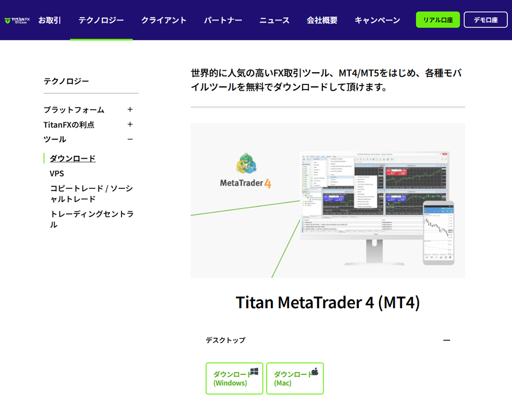Select 会社概要 in the top navigation

pyautogui.click(x=322, y=20)
